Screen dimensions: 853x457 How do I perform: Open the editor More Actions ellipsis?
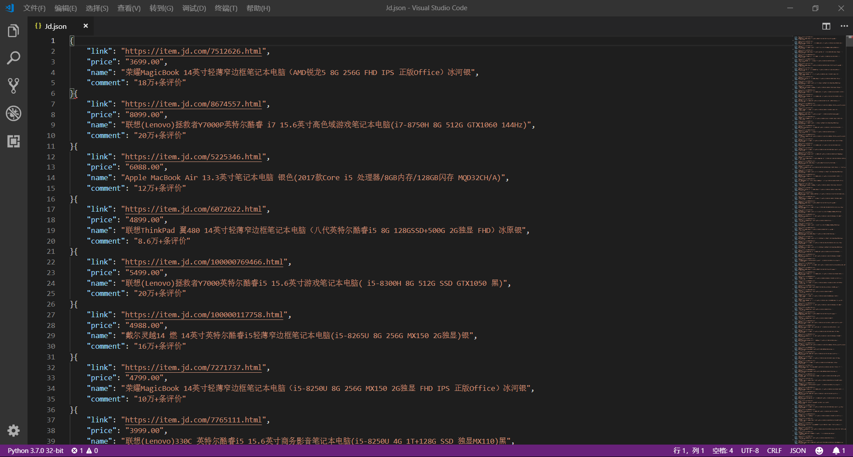[844, 26]
